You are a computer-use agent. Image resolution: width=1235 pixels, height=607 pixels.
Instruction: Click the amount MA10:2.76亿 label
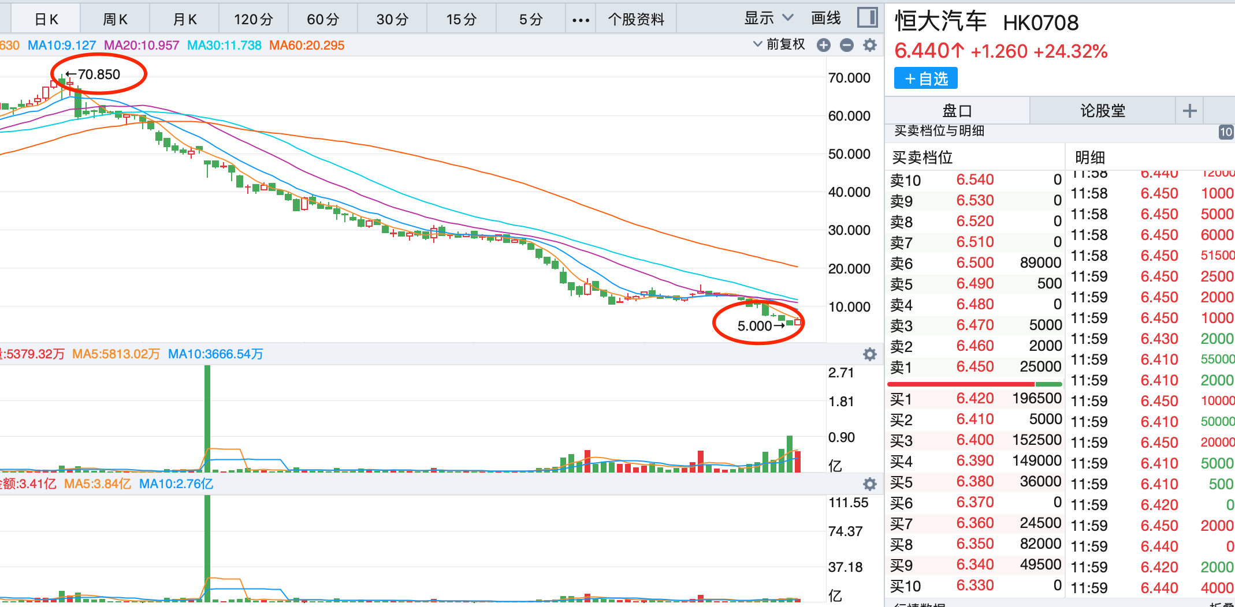click(176, 484)
